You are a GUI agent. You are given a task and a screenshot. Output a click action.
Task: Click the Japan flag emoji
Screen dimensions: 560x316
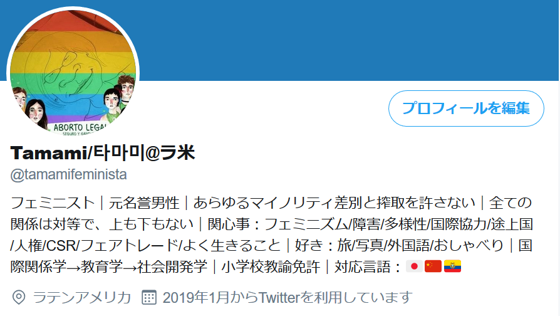pyautogui.click(x=414, y=266)
